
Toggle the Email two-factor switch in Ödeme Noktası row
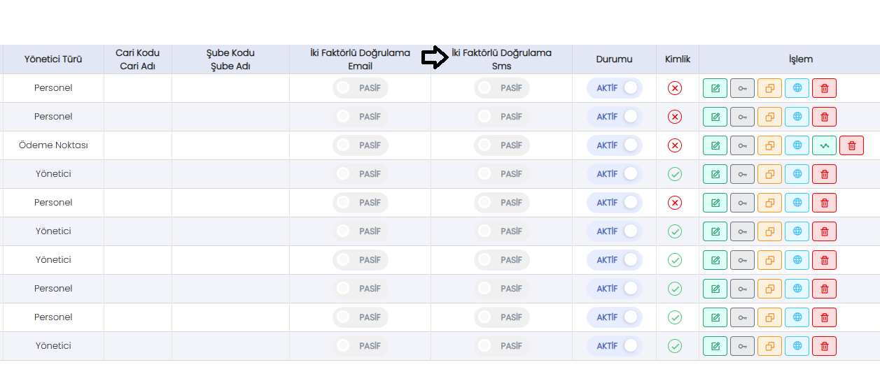(x=361, y=145)
